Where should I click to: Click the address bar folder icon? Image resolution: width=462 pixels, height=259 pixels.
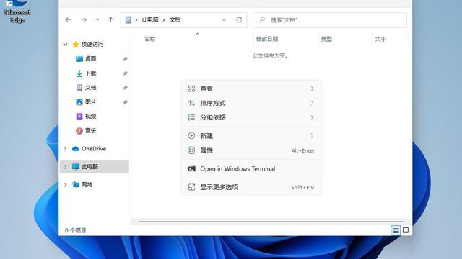pos(128,19)
